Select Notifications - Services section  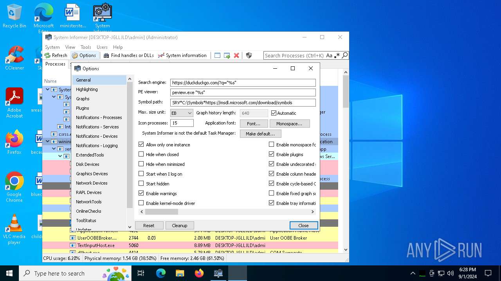point(99,127)
